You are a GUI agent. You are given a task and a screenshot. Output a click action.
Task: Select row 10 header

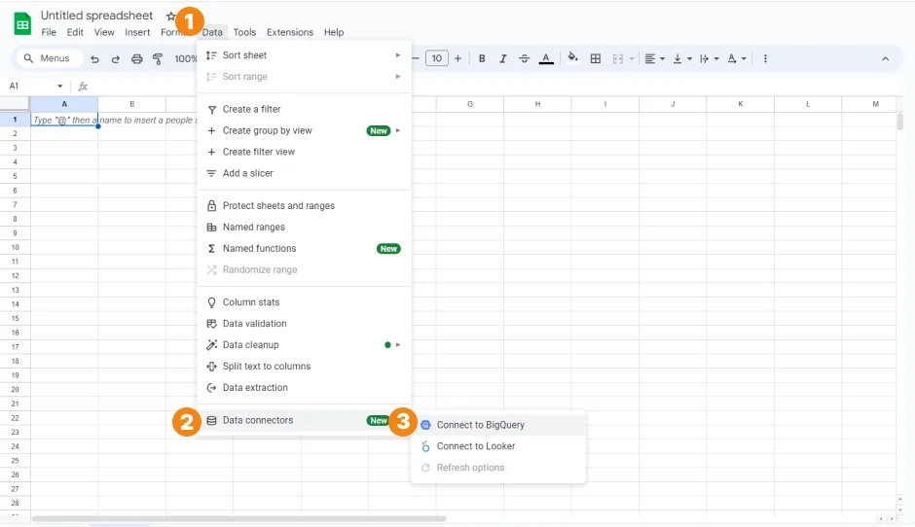coord(16,247)
